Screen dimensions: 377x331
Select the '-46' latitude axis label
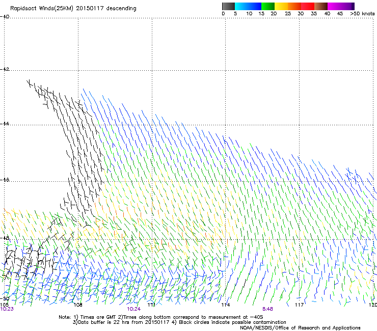5,180
